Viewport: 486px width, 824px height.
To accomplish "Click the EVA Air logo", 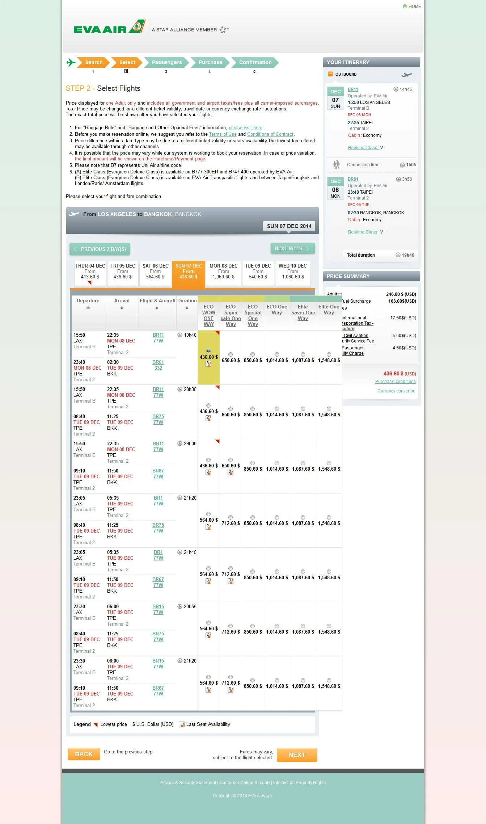I will point(109,27).
